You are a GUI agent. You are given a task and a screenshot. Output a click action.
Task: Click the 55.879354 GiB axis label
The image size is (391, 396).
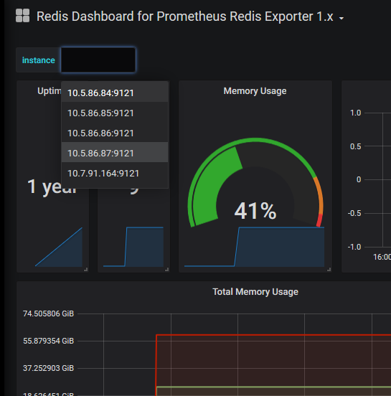tap(49, 341)
